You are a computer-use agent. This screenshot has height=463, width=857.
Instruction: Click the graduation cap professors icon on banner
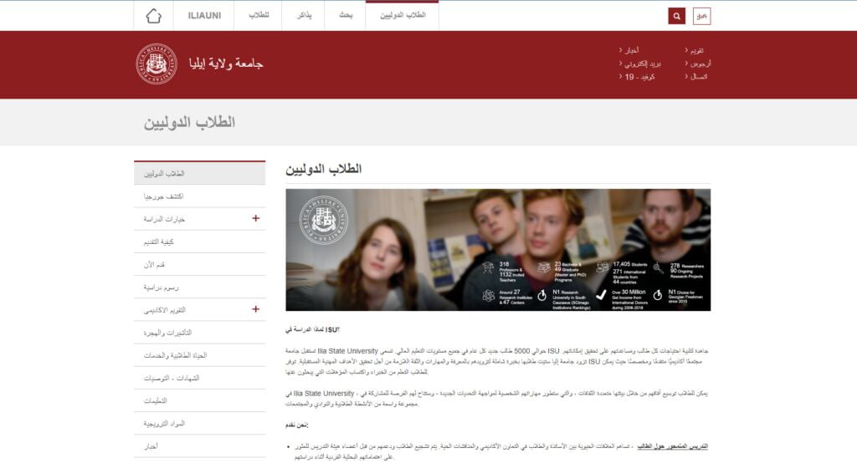[x=488, y=268]
